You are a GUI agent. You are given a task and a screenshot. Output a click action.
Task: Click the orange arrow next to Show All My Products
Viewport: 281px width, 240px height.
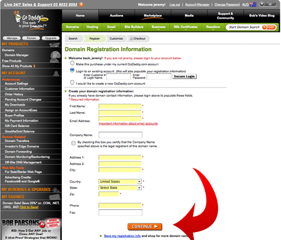[34, 66]
